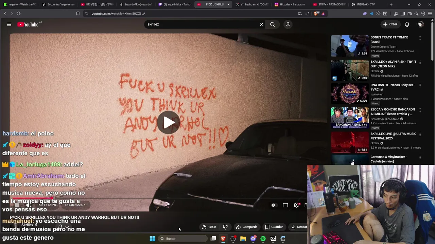The height and width of the screenshot is (244, 435).
Task: Open Spotify from the taskbar
Action: 263,239
